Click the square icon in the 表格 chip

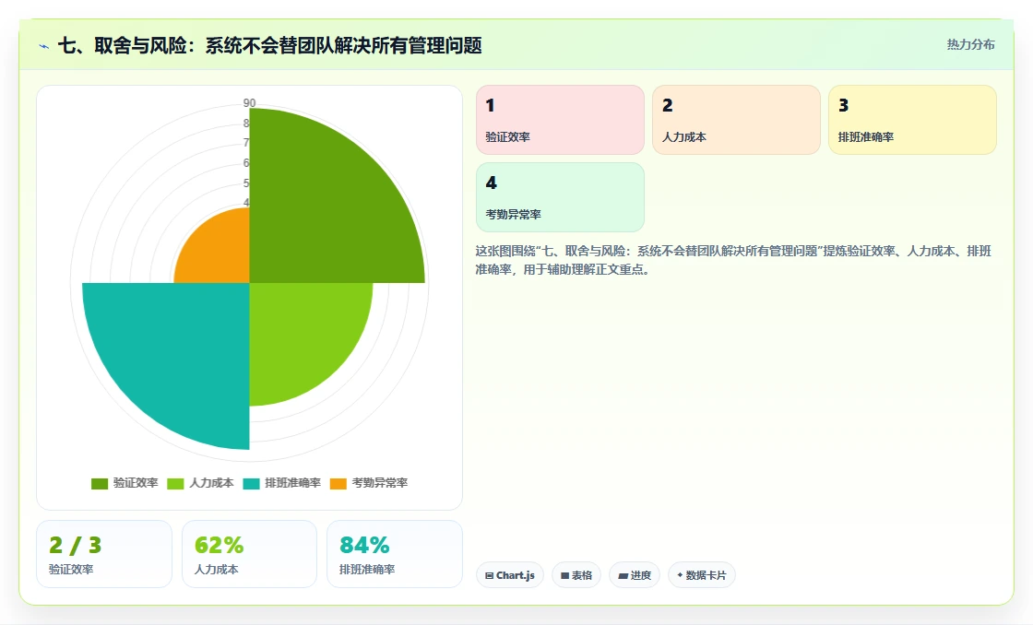(564, 575)
